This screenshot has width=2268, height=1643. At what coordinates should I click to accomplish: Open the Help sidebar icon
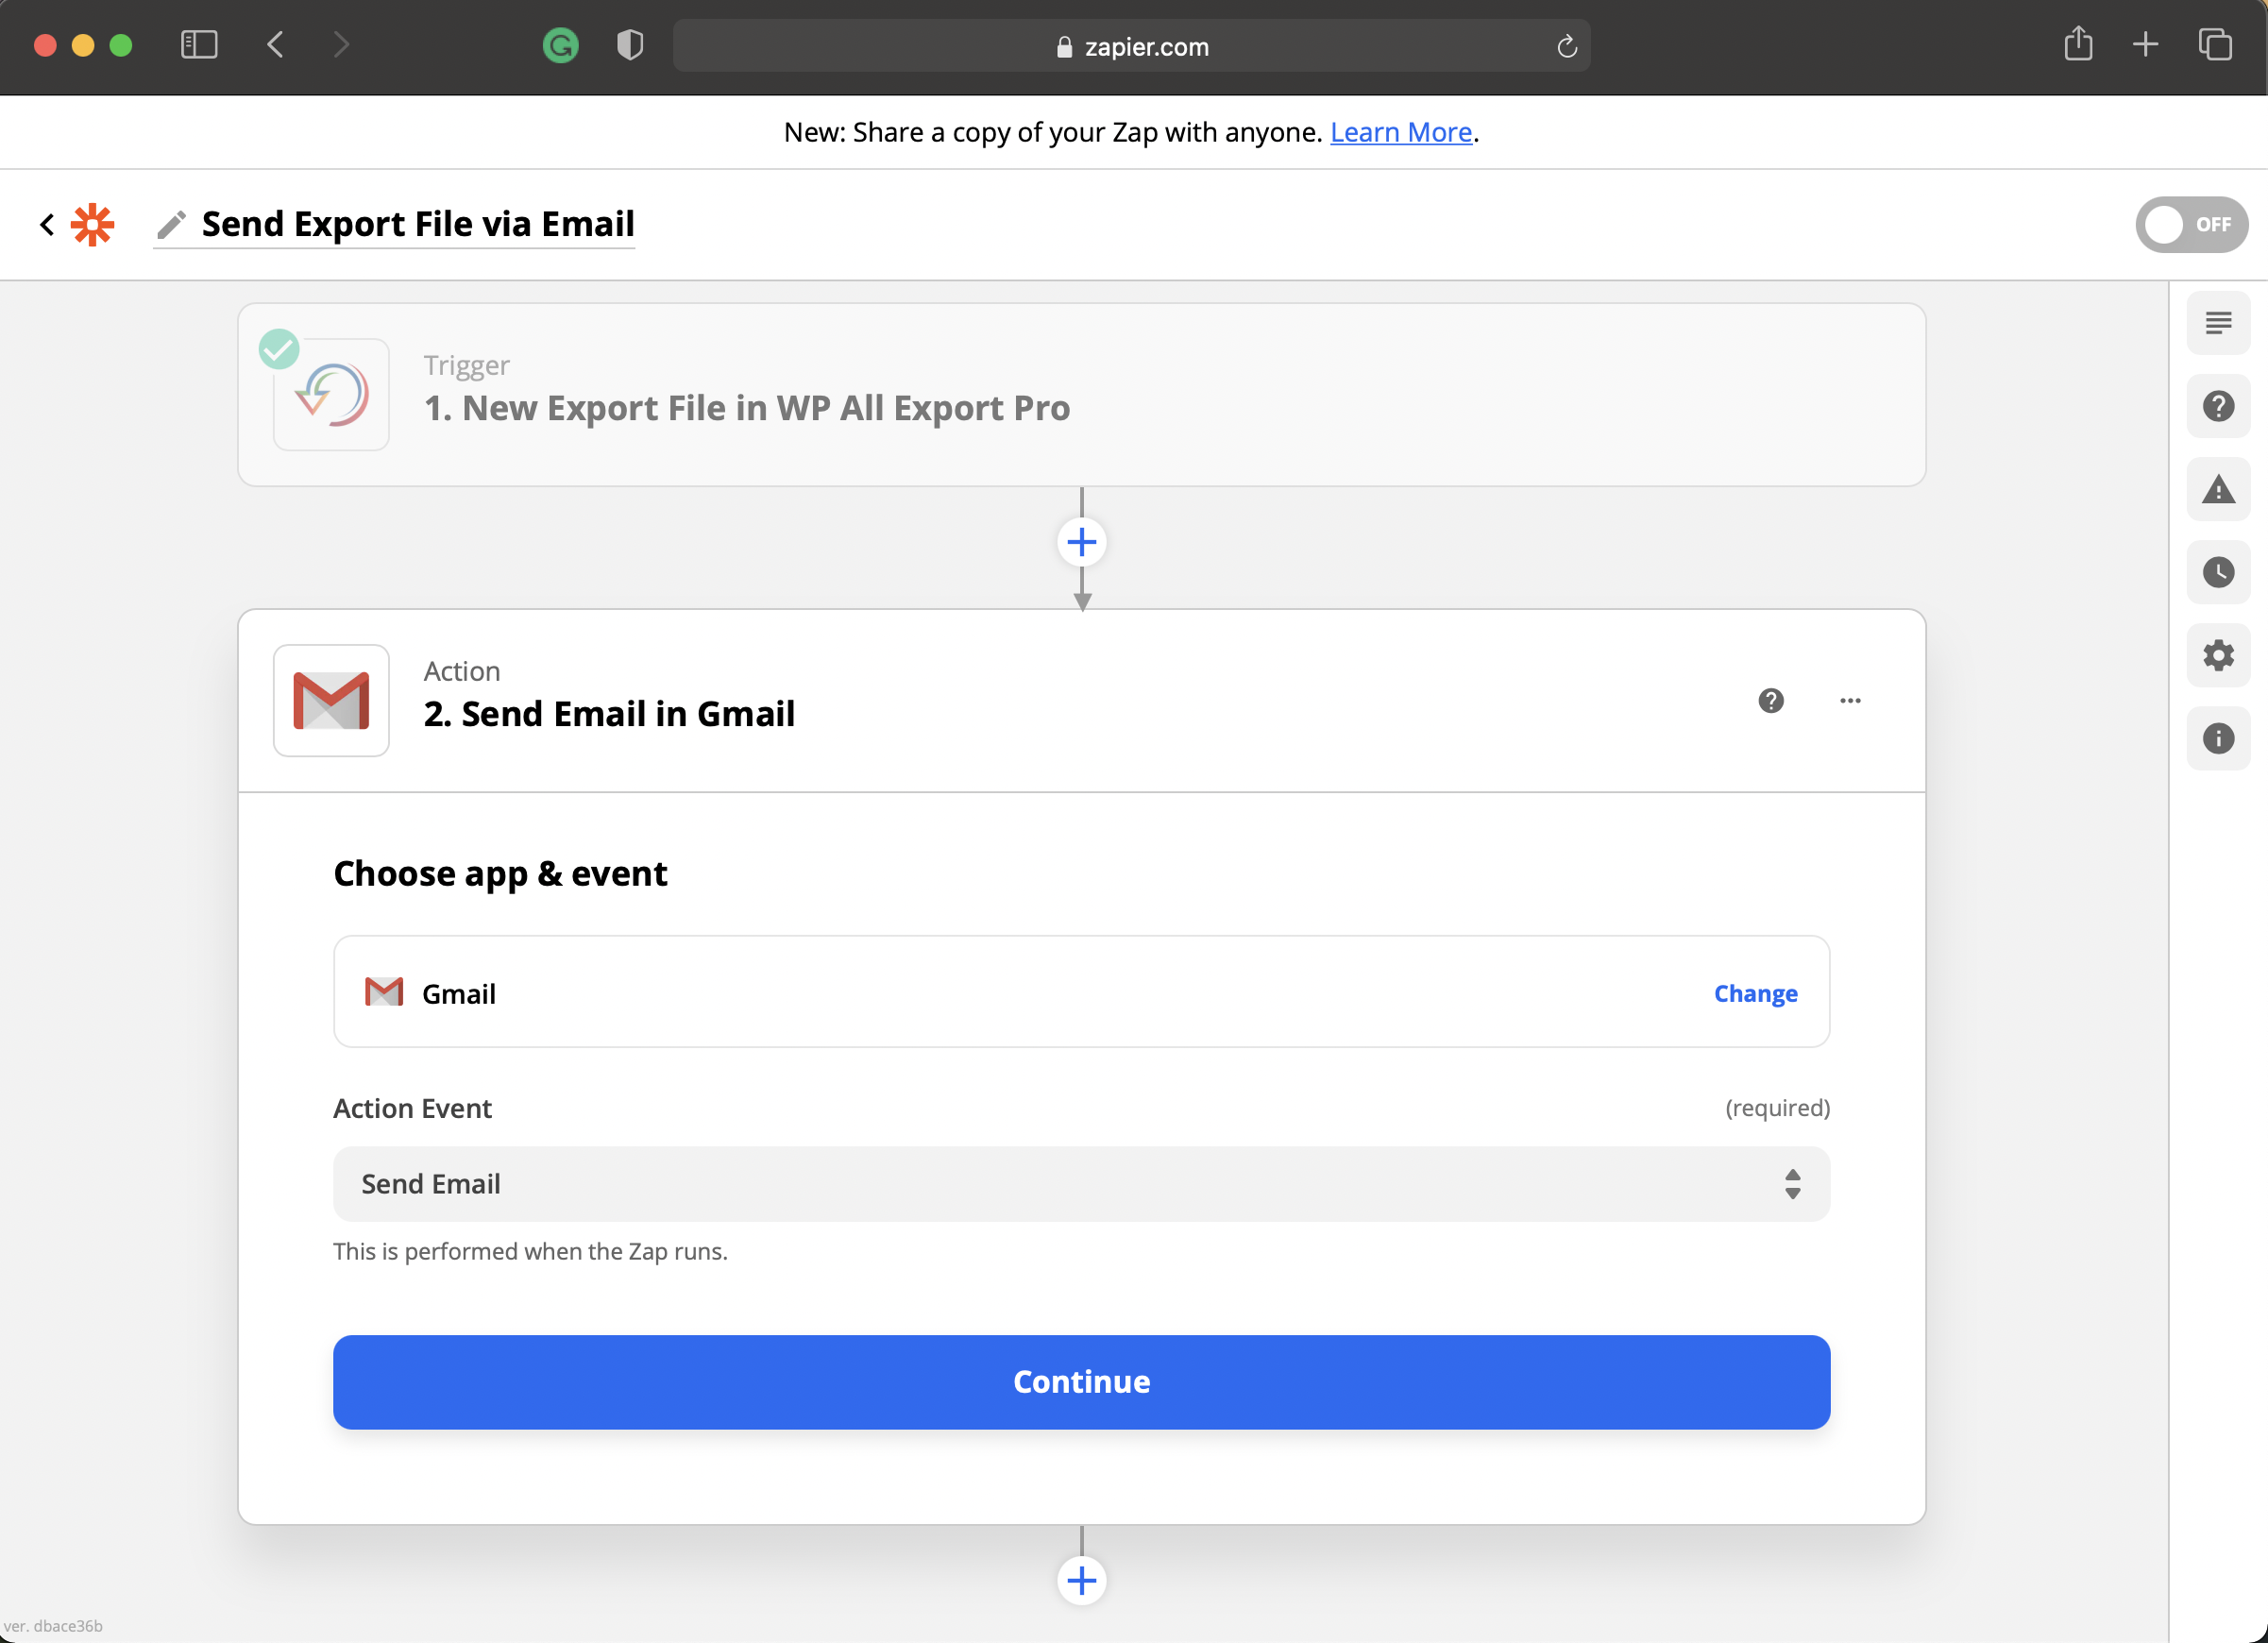coord(2217,406)
